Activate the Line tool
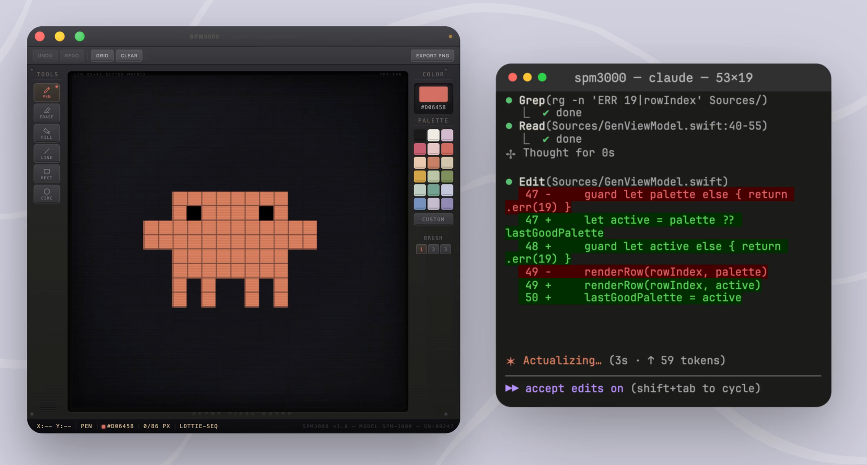867x465 pixels. pyautogui.click(x=47, y=154)
